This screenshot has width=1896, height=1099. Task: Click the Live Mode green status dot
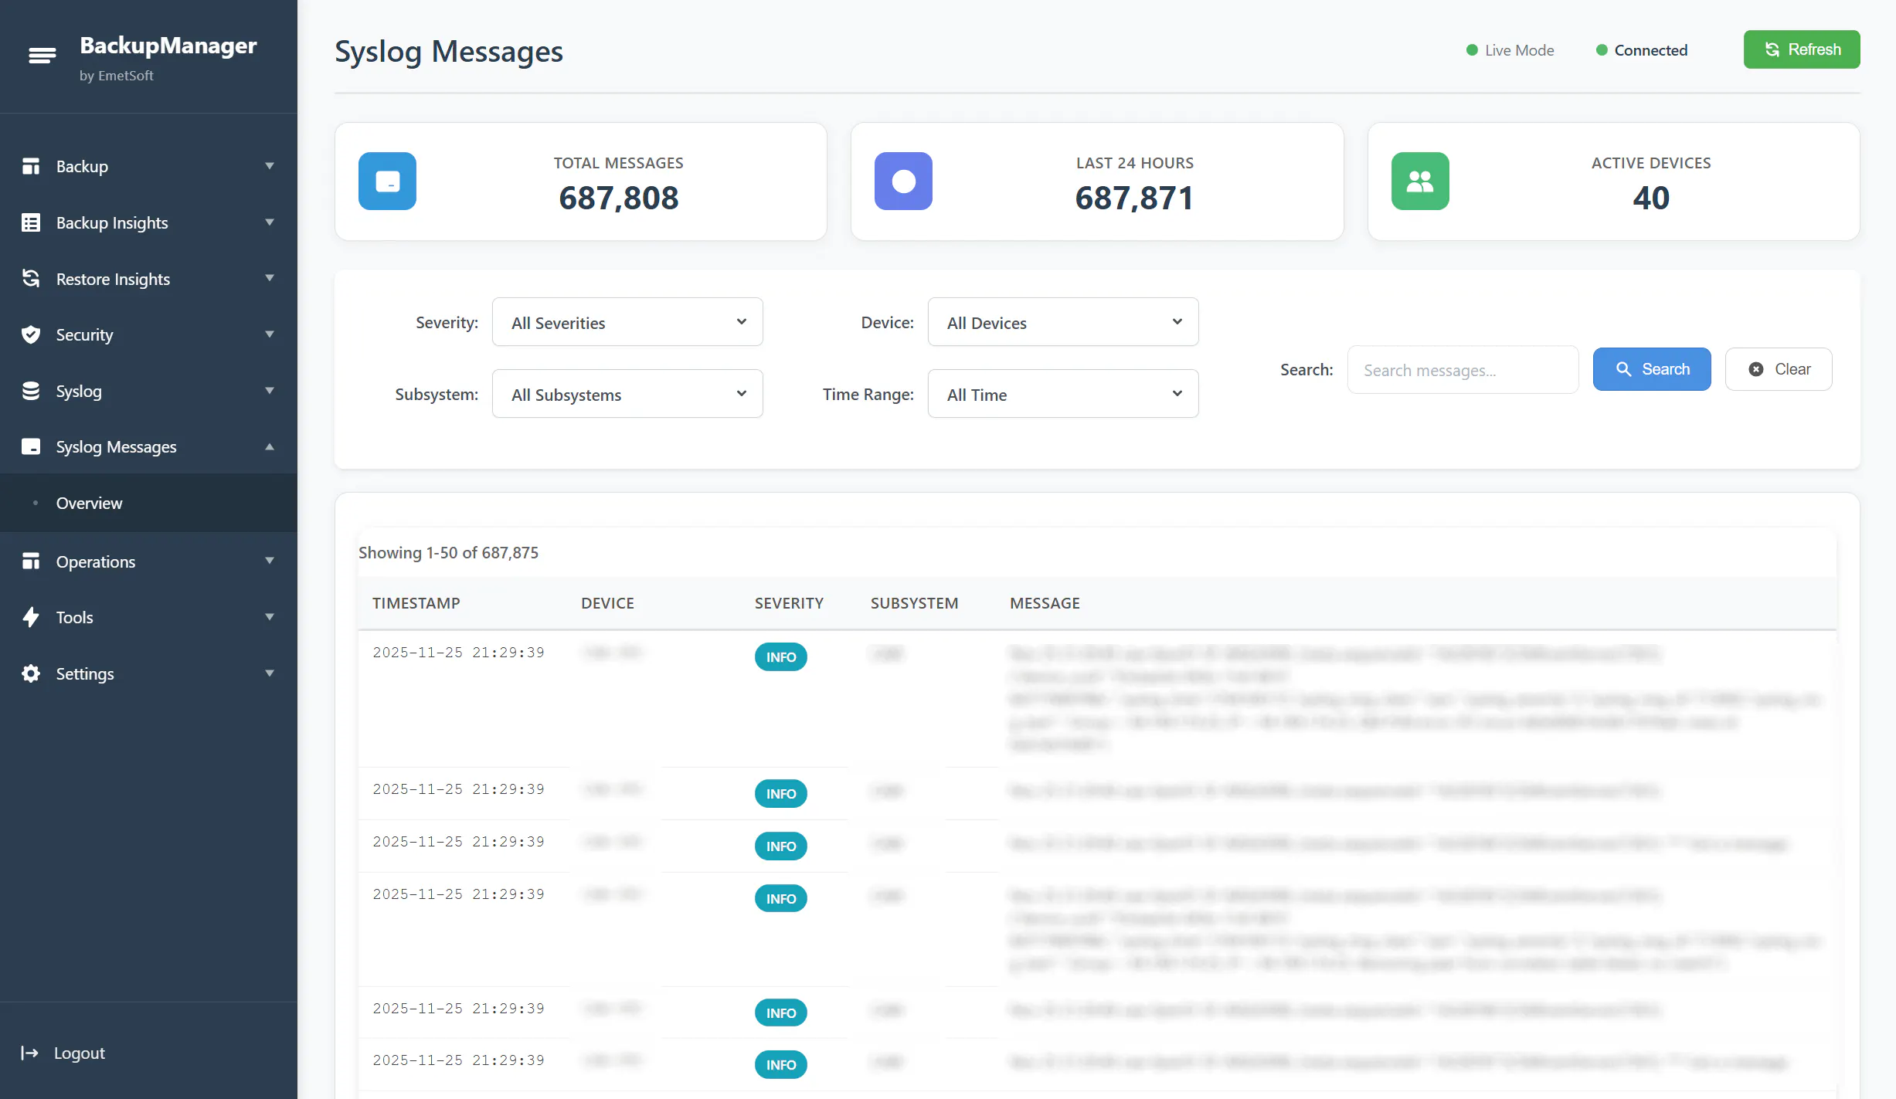pyautogui.click(x=1472, y=50)
